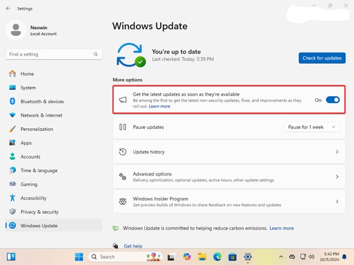This screenshot has width=354, height=265.
Task: Click the Bluetooth icon in the sidebar
Action: point(12,101)
